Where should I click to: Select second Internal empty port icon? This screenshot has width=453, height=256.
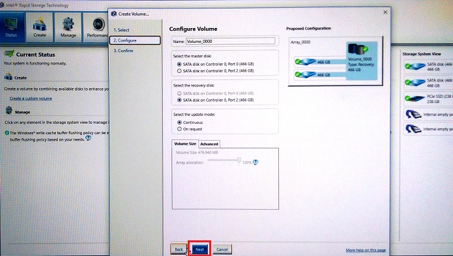(413, 129)
